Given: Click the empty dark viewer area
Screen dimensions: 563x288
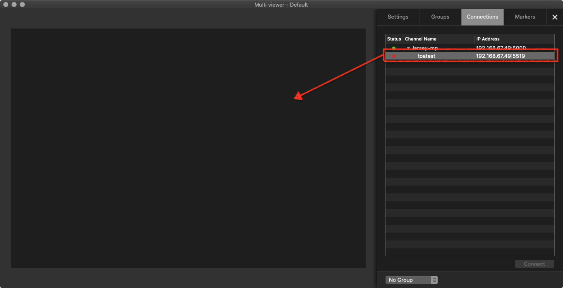Looking at the screenshot, I should (188, 148).
